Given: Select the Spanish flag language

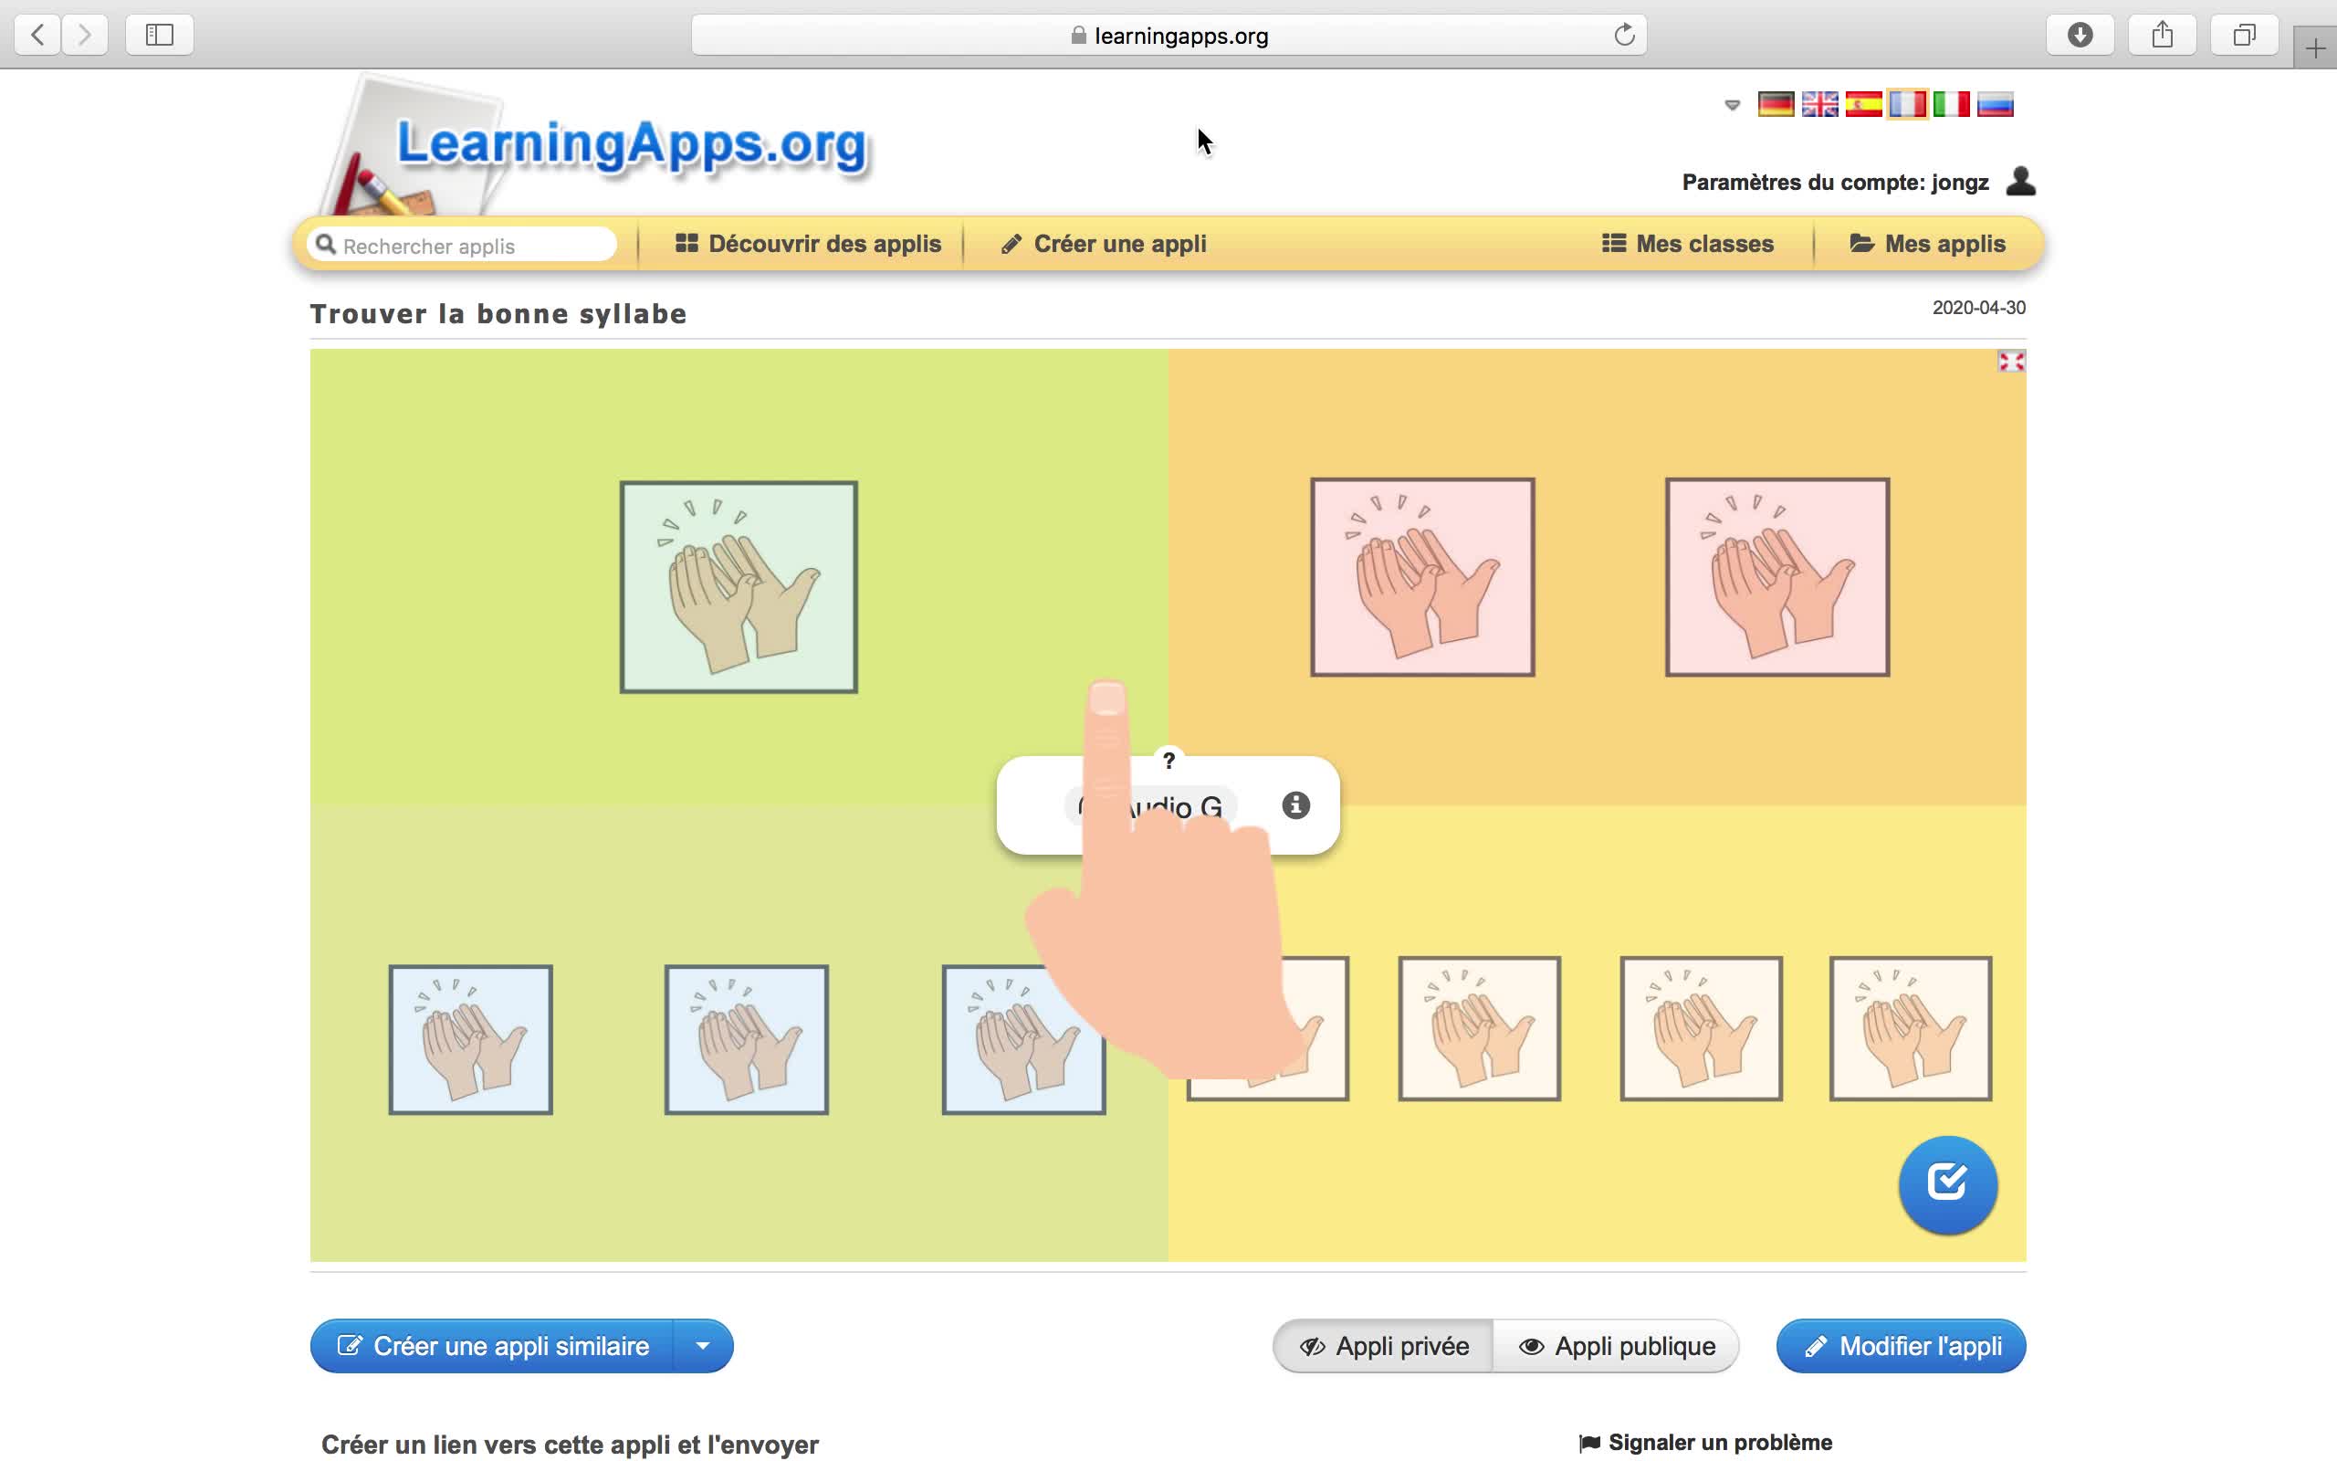Looking at the screenshot, I should 1863,104.
